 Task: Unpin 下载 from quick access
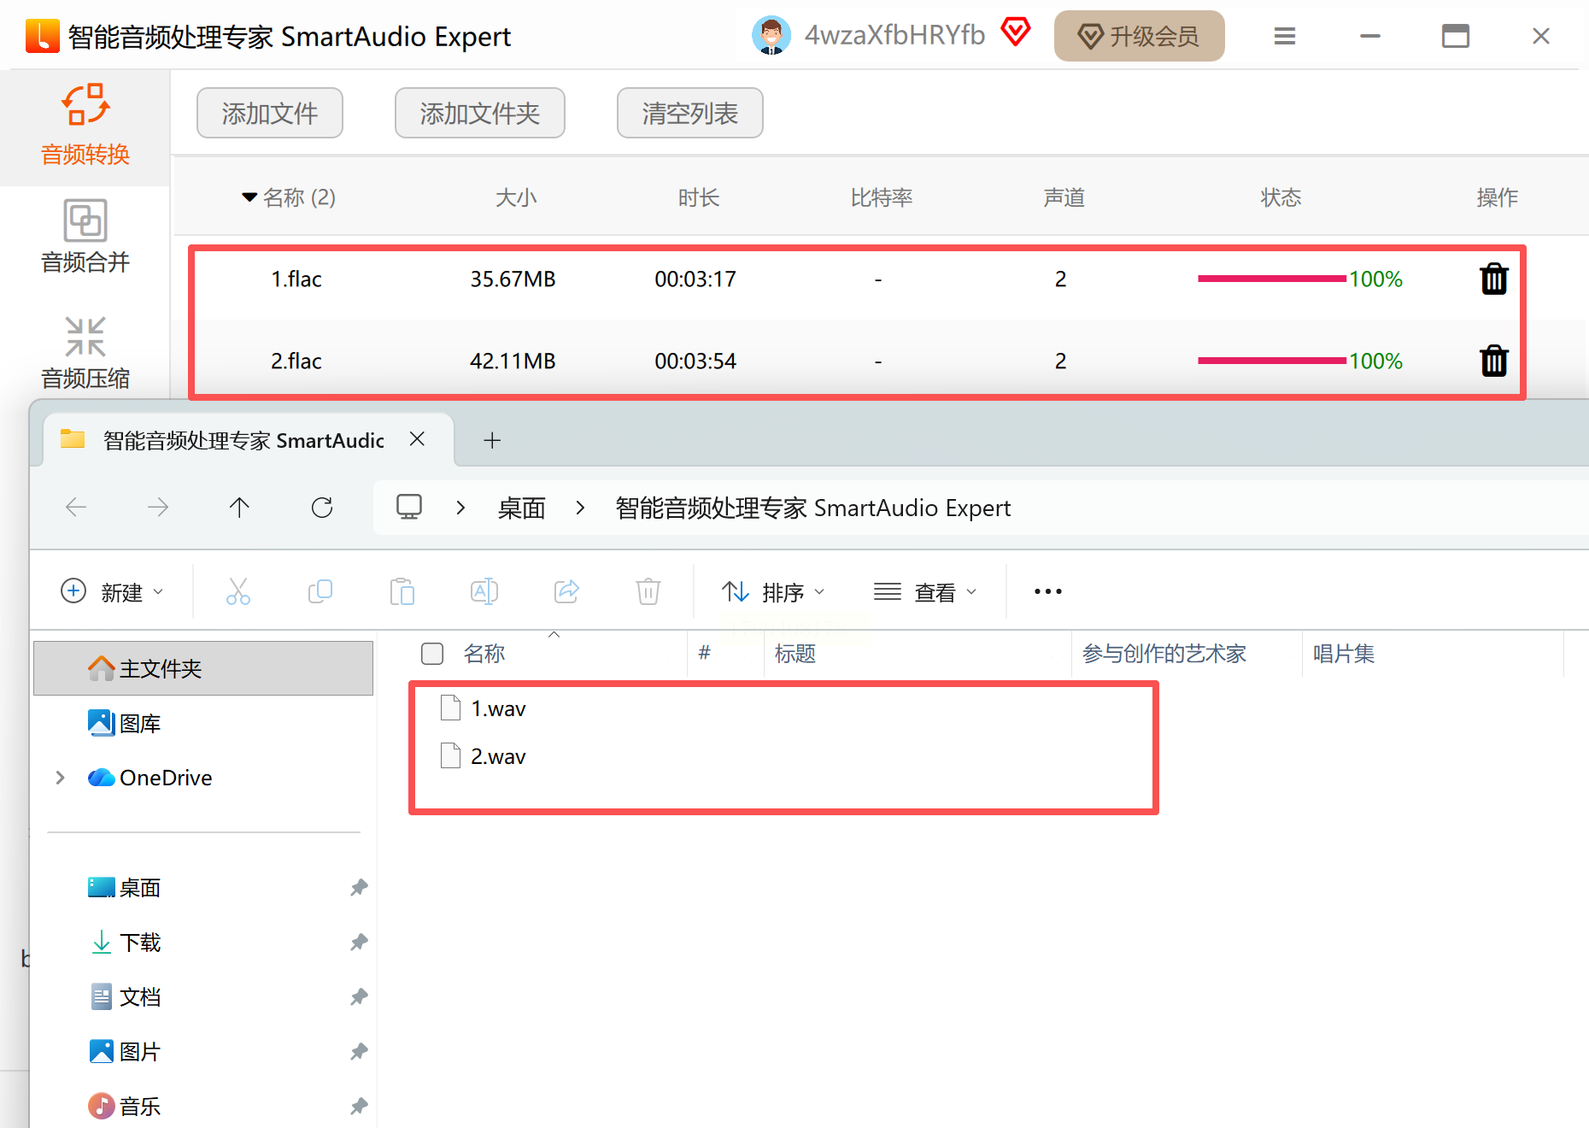[359, 943]
